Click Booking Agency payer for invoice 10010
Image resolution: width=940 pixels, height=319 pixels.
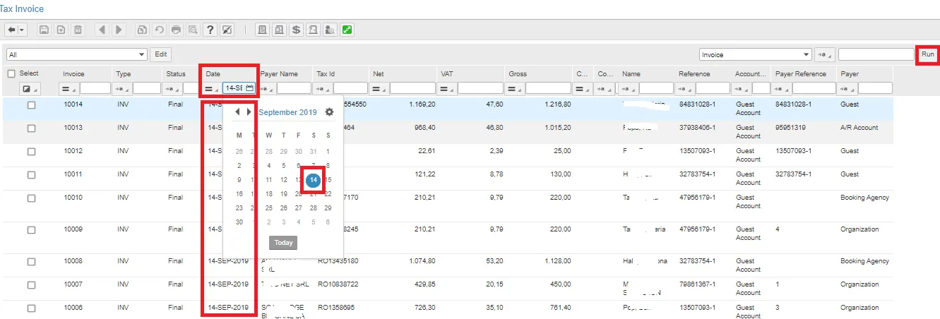tap(864, 198)
